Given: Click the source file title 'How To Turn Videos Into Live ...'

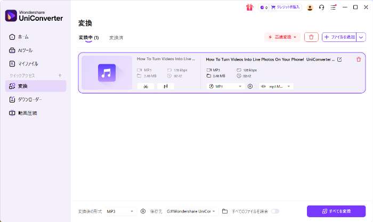Looking at the screenshot, I should 166,59.
